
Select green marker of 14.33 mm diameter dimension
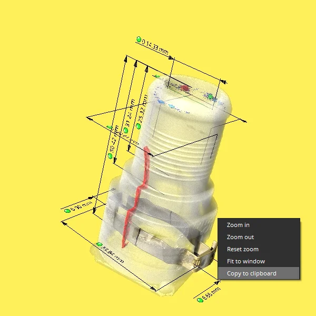click(139, 39)
